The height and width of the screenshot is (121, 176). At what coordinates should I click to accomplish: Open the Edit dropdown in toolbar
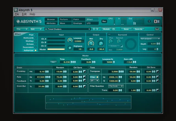coord(36,29)
